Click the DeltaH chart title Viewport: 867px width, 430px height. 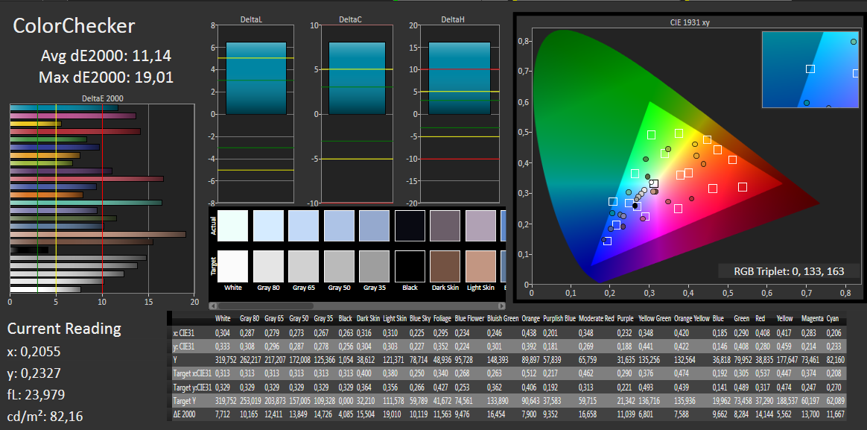tap(453, 19)
